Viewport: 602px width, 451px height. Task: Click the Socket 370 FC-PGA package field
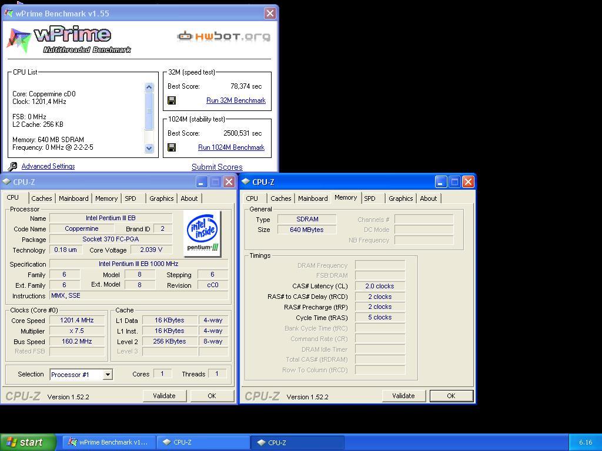[111, 239]
